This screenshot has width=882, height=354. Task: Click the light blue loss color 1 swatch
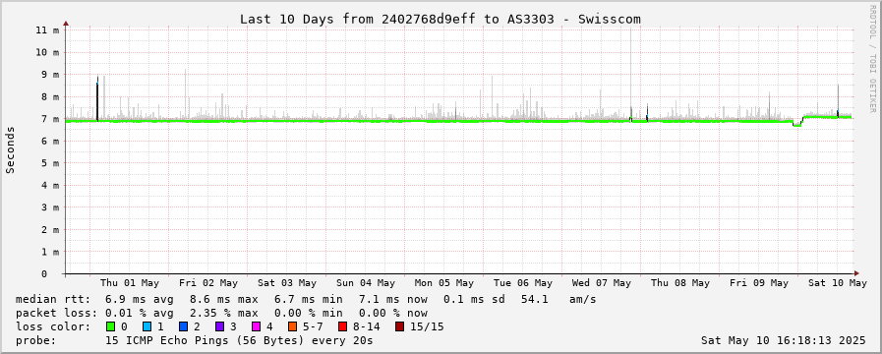[147, 327]
